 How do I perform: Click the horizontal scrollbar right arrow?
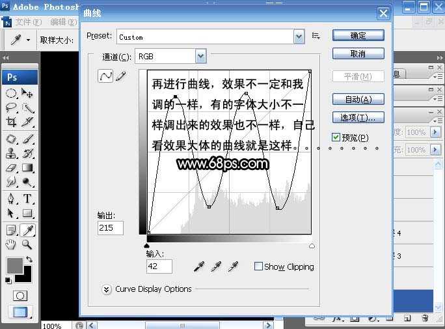click(267, 325)
